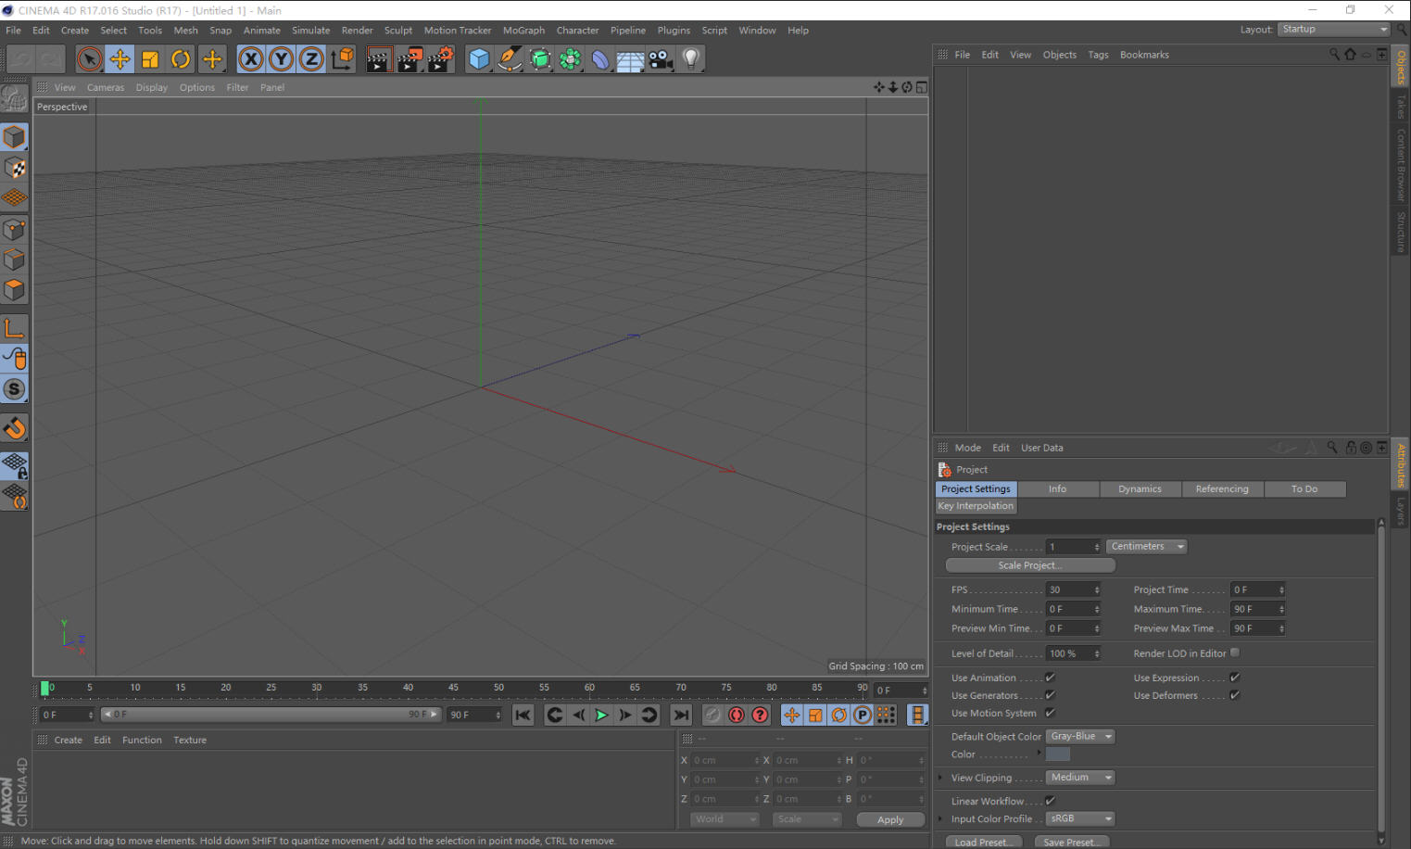1411x849 pixels.
Task: Click Render View clapperboard icon
Action: click(x=379, y=59)
